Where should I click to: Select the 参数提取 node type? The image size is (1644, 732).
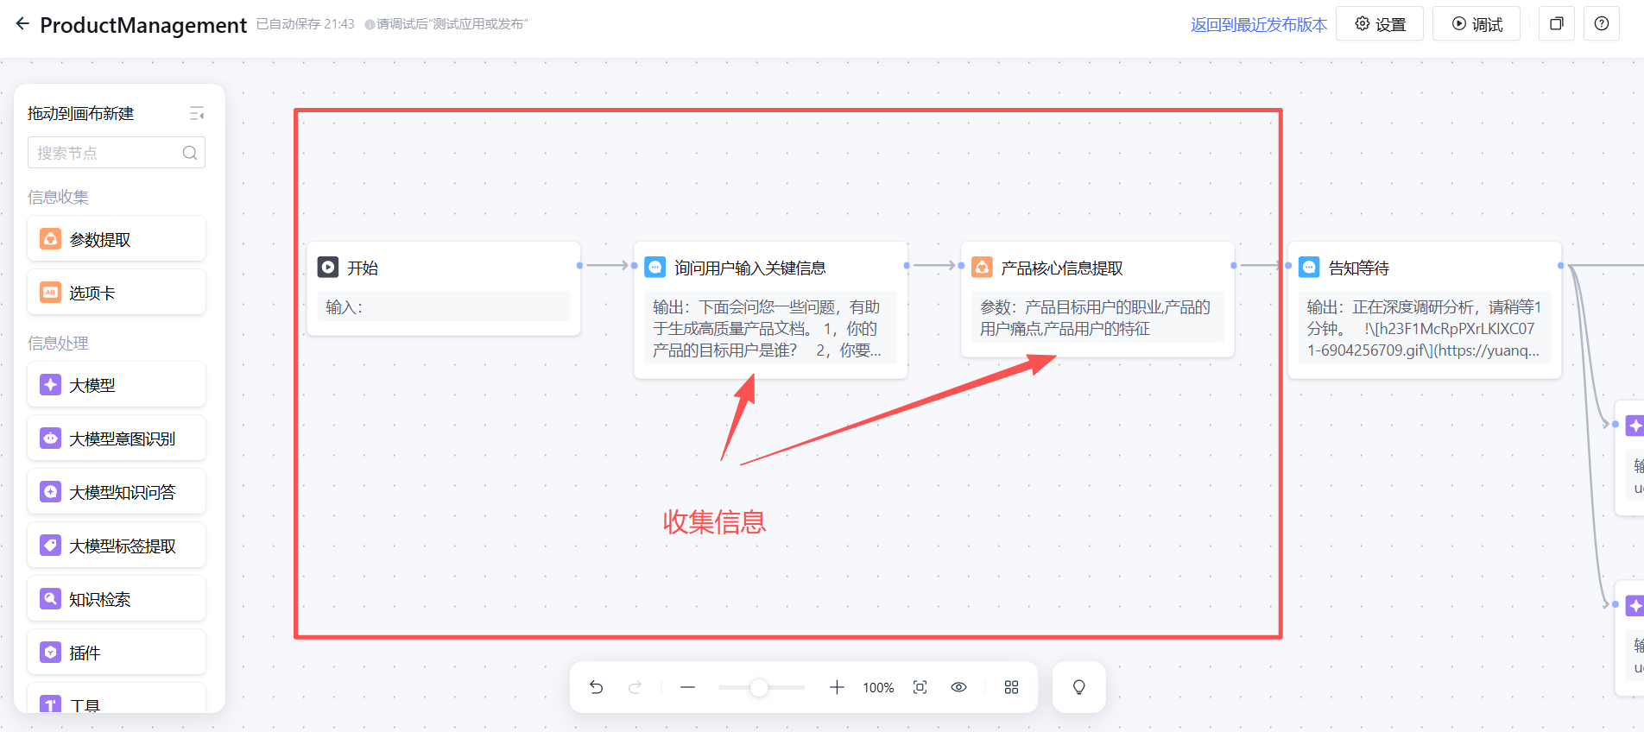pos(117,239)
